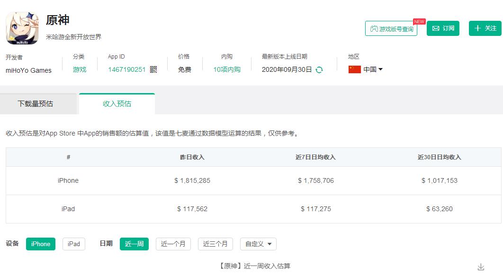
Task: Open the 游戏 category link
Action: point(80,69)
